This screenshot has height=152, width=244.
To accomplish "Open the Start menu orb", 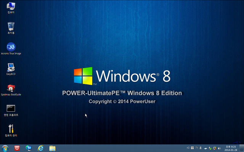I will pyautogui.click(x=5, y=148).
